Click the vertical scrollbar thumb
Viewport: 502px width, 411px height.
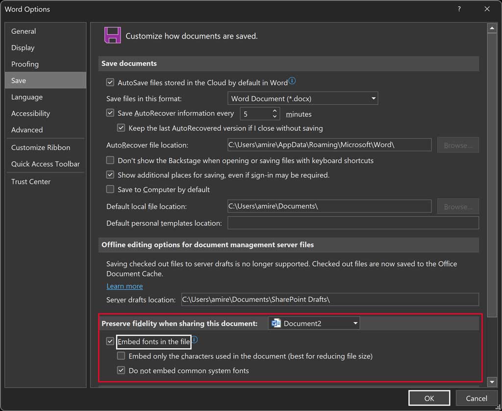492,175
